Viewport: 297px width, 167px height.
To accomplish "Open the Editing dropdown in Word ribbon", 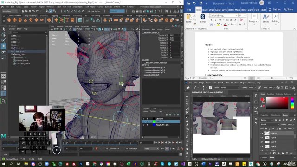I will pos(276,19).
